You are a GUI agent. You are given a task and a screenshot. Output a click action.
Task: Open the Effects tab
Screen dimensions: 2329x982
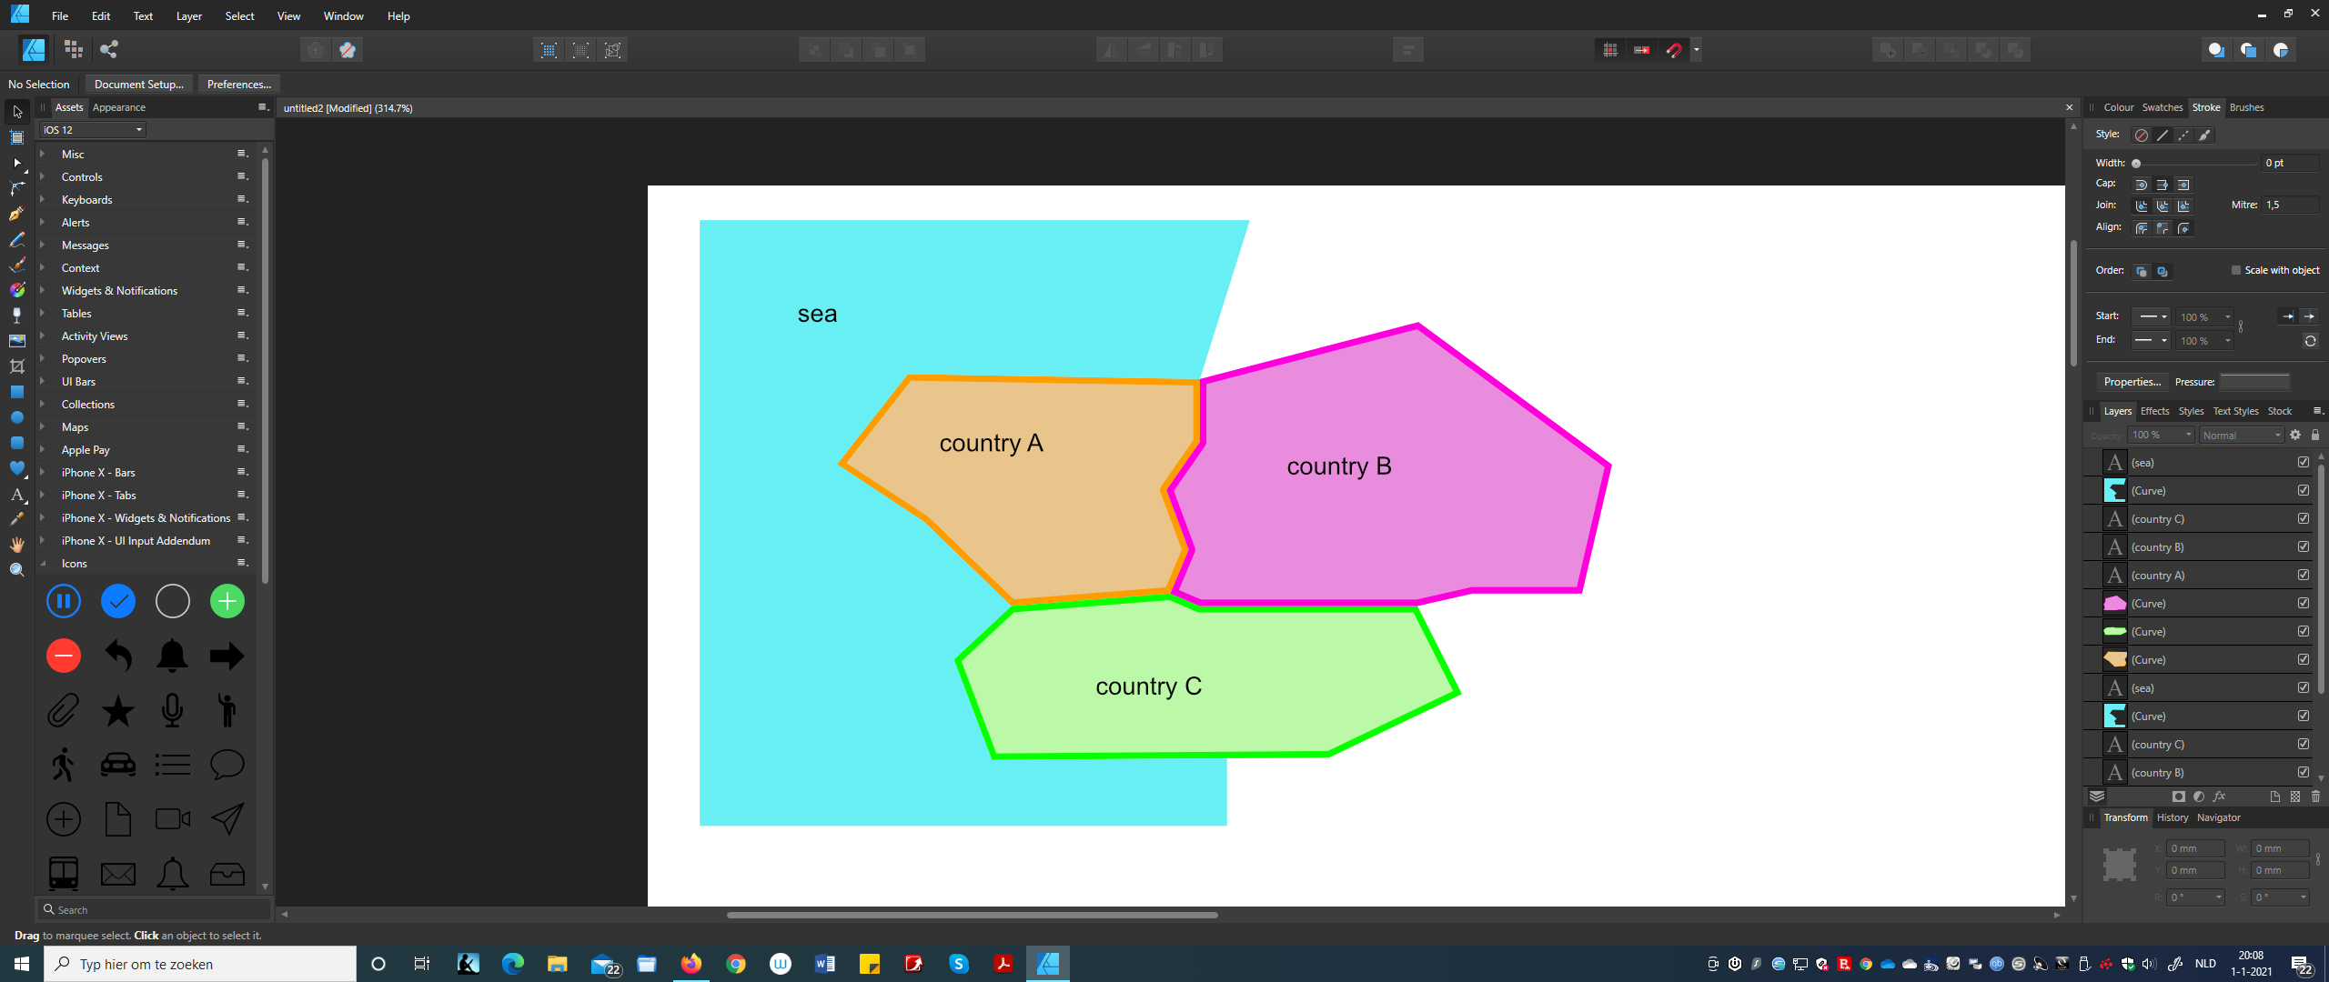tap(2154, 411)
